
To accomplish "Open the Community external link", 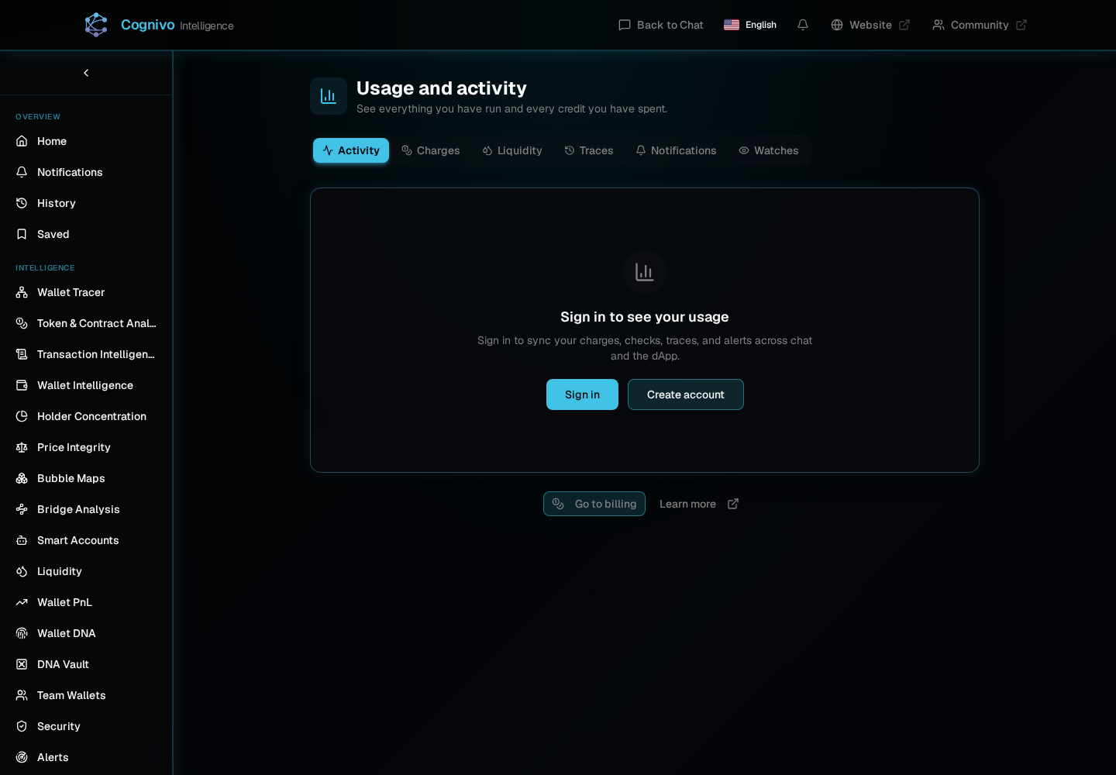I will [980, 25].
